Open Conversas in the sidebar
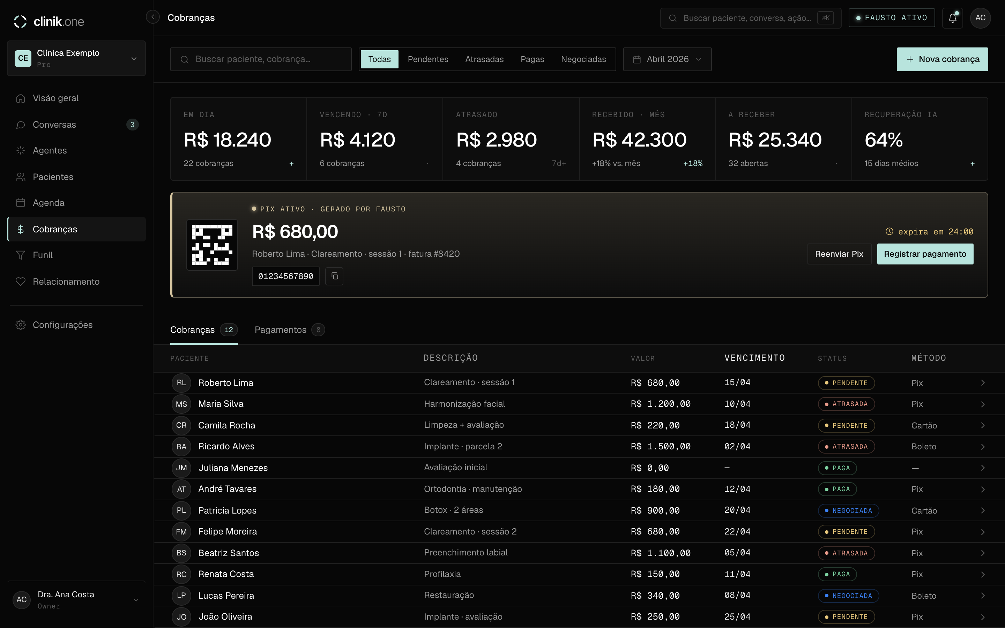Viewport: 1005px width, 628px height. tap(76, 125)
